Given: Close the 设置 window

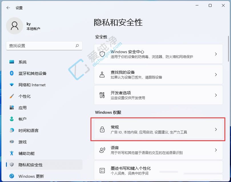Looking at the screenshot, I should point(223,5).
